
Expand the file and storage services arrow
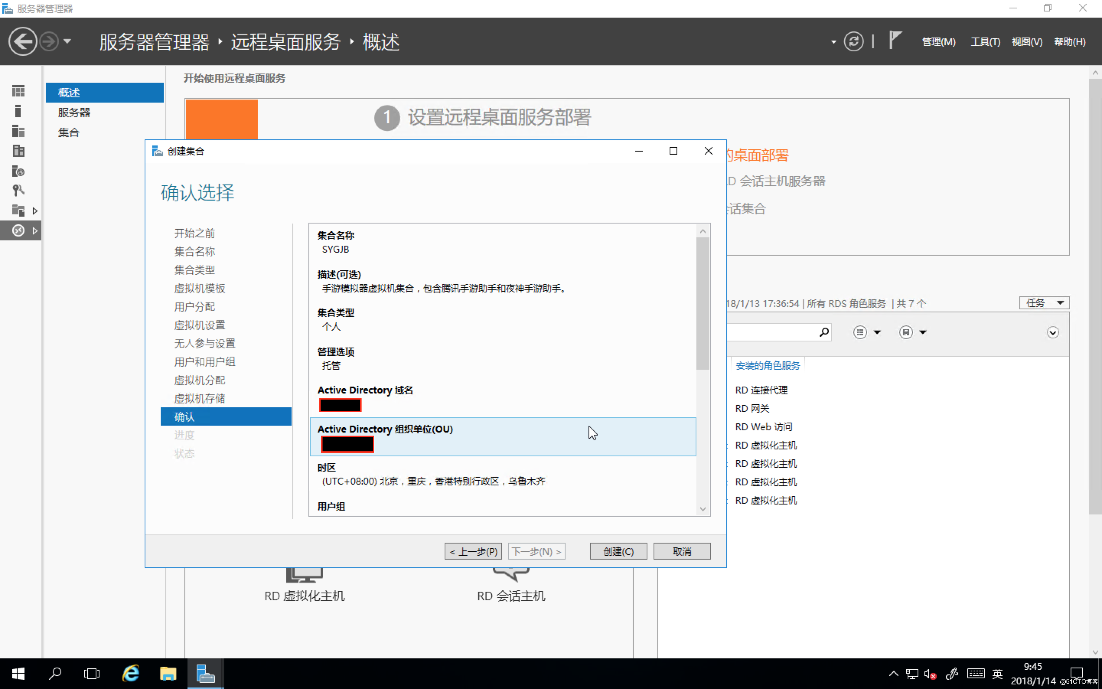(35, 211)
